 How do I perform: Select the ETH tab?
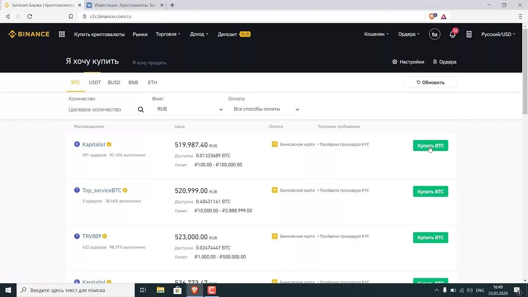point(153,82)
